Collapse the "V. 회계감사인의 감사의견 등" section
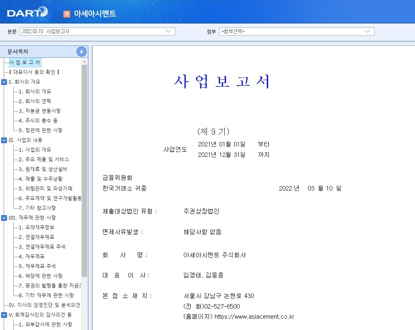Viewport: 415px width, 330px height. [x=4, y=315]
